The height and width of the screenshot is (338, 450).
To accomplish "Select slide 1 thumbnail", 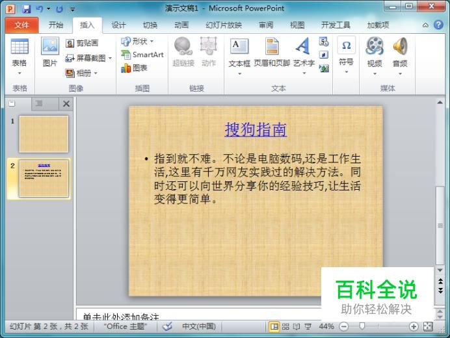I will (x=44, y=134).
